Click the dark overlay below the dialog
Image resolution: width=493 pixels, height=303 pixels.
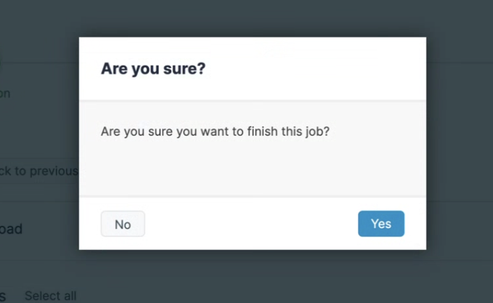pos(253,277)
